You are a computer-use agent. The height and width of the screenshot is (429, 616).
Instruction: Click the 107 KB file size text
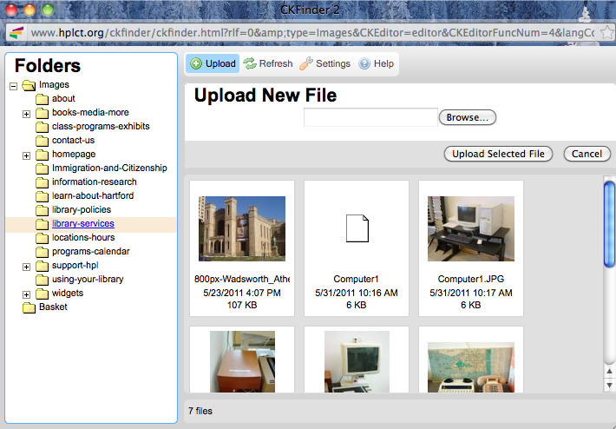point(242,305)
